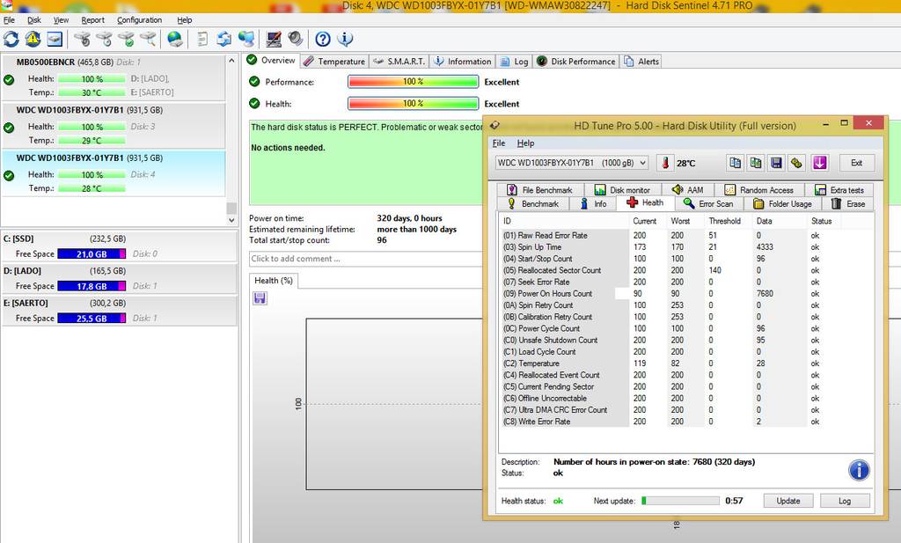Open the Error Scan tab in HD Tune
This screenshot has height=543, width=901.
coord(708,203)
